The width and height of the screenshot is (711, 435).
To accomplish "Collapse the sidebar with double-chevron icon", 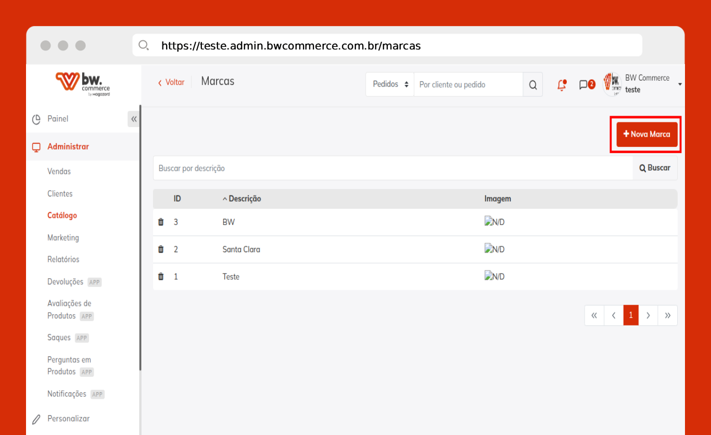I will pos(134,119).
